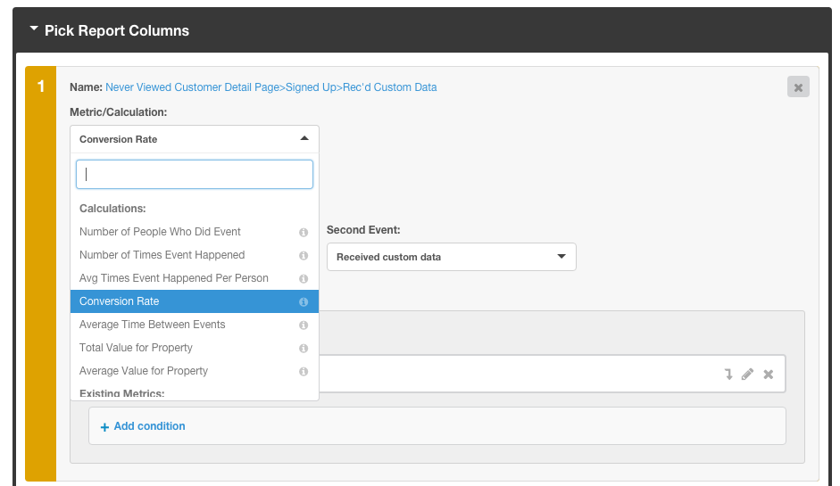This screenshot has width=840, height=486.
Task: Click the indent arrow icon in condition row
Action: pos(728,375)
